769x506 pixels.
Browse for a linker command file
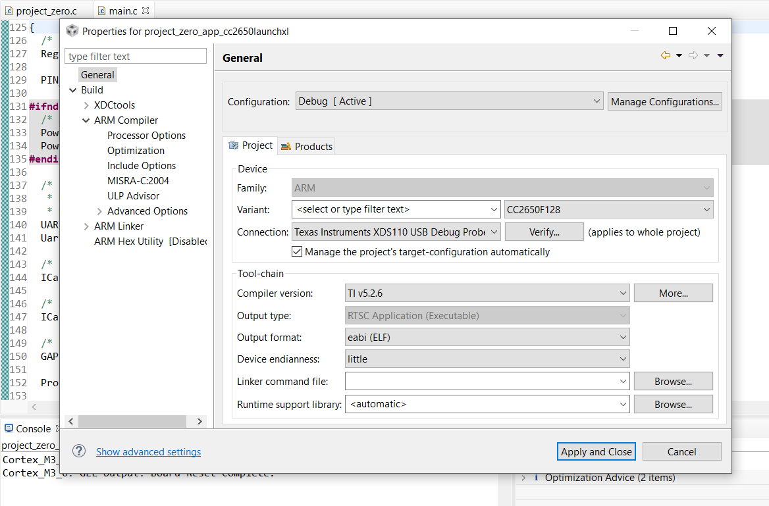[x=673, y=382]
